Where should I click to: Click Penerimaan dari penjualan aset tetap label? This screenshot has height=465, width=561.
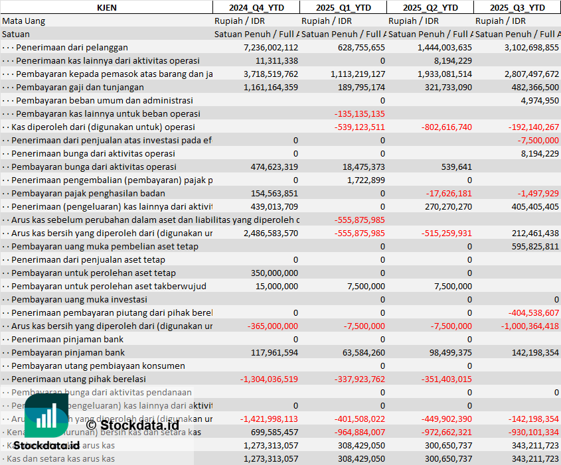88,260
